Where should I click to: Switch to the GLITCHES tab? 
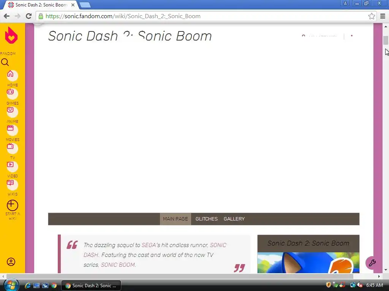click(206, 219)
